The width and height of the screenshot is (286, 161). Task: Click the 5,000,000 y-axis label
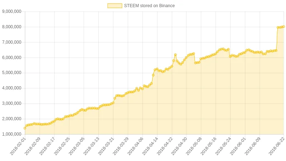point(12,73)
